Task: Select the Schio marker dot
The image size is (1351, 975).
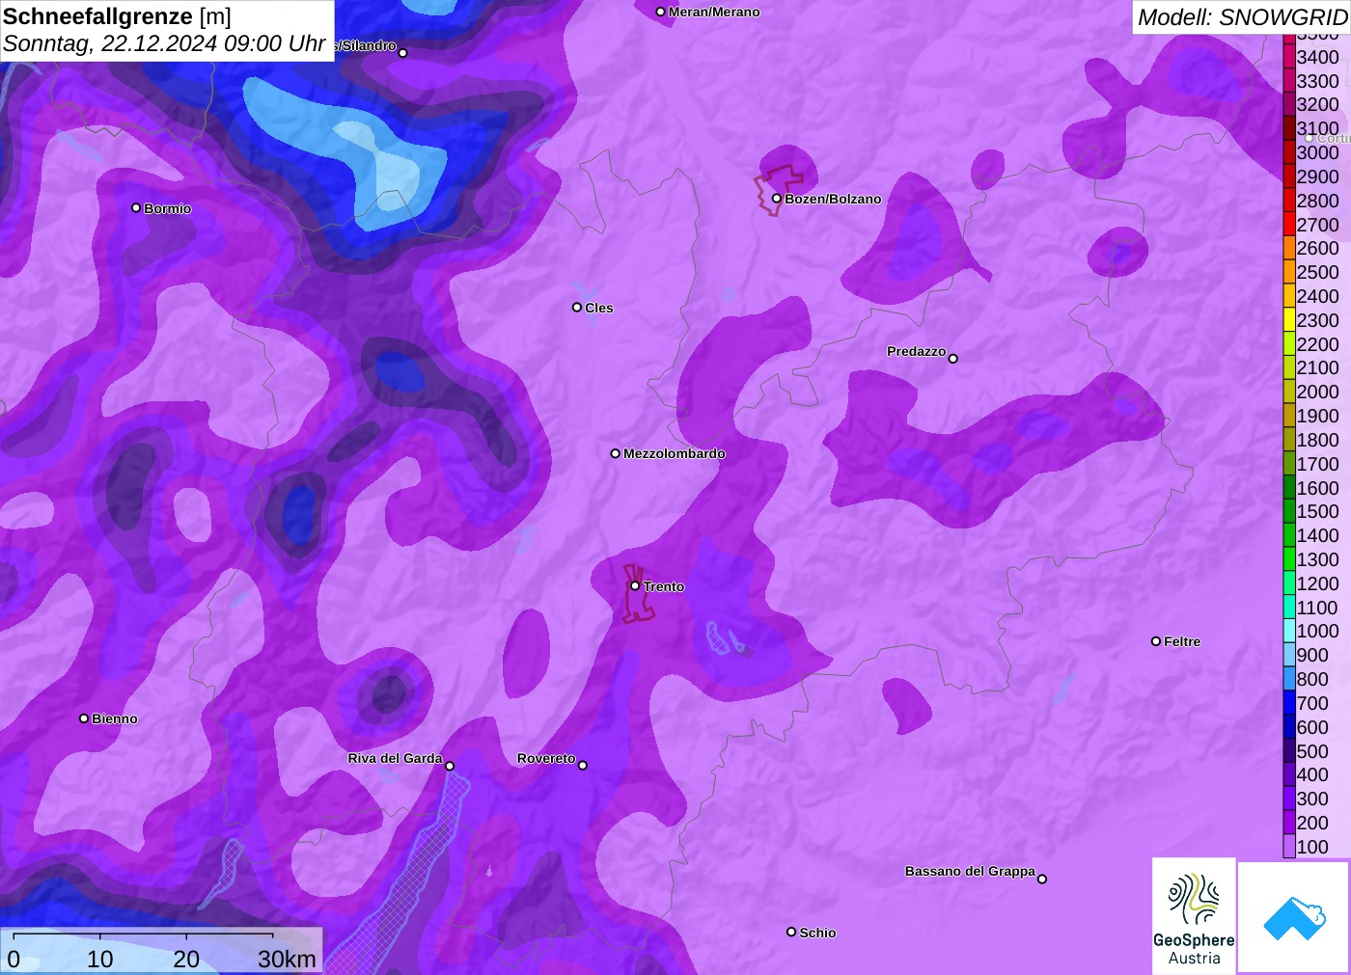Action: [x=791, y=932]
